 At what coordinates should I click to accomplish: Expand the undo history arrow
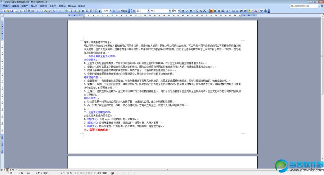tap(57, 11)
